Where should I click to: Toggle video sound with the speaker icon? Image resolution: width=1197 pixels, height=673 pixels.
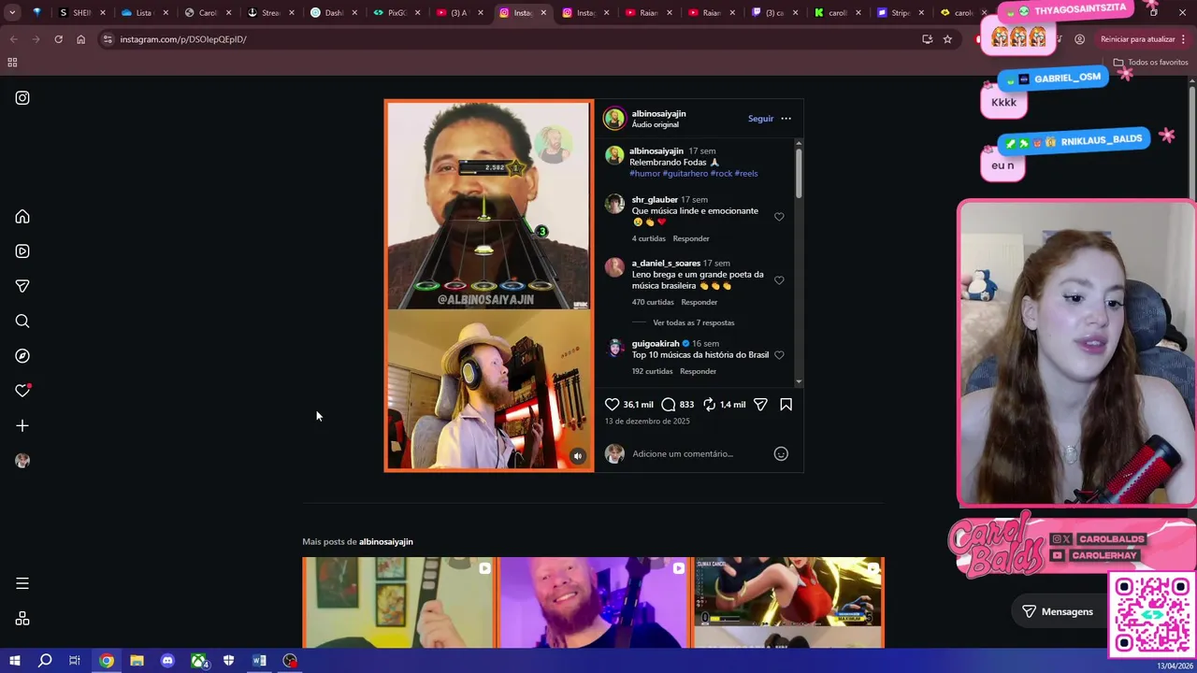tap(577, 456)
